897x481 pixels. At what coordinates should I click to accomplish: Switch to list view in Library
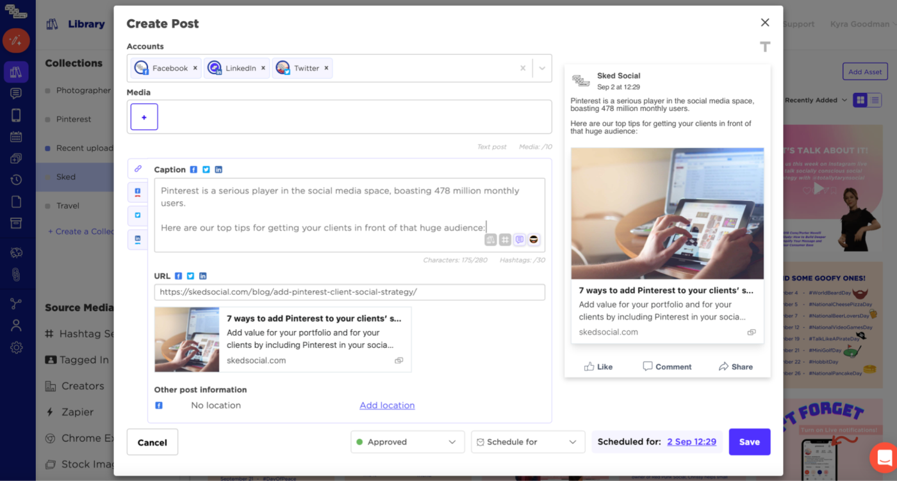pyautogui.click(x=875, y=100)
